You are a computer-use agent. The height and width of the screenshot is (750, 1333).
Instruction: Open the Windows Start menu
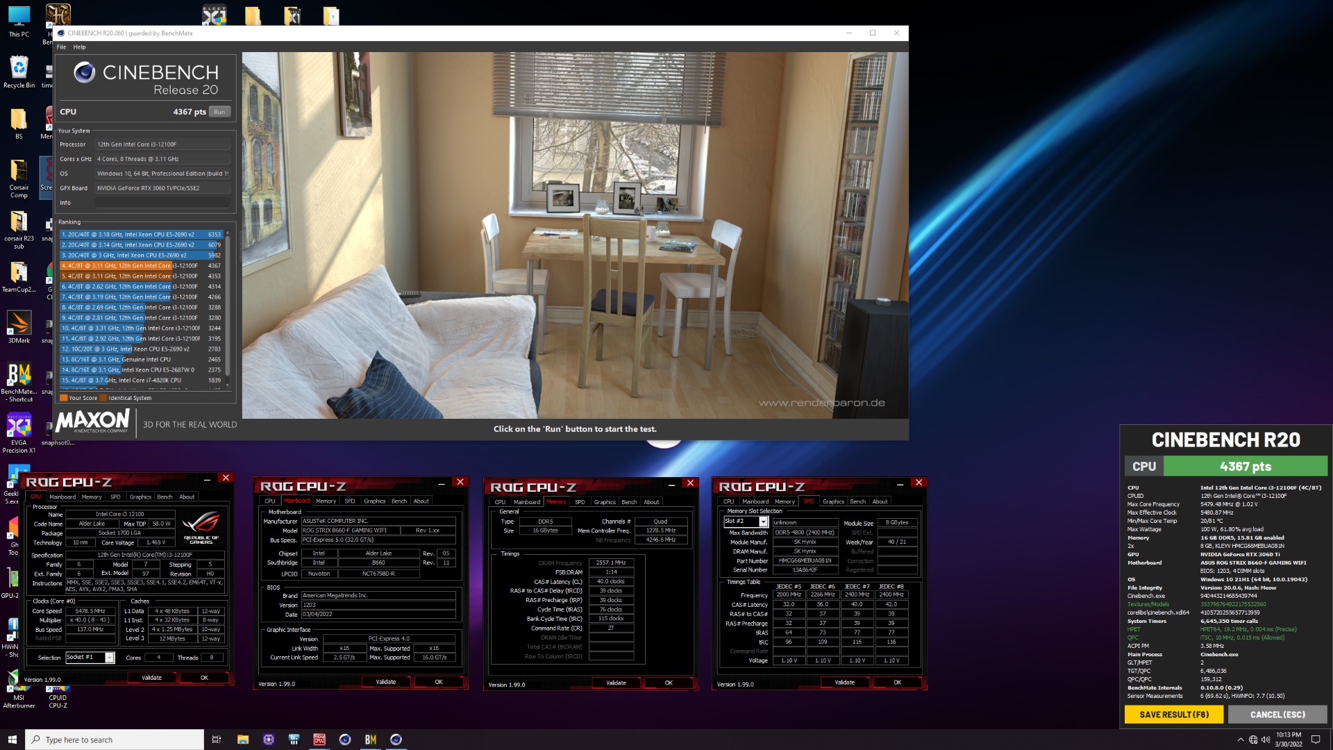12,740
